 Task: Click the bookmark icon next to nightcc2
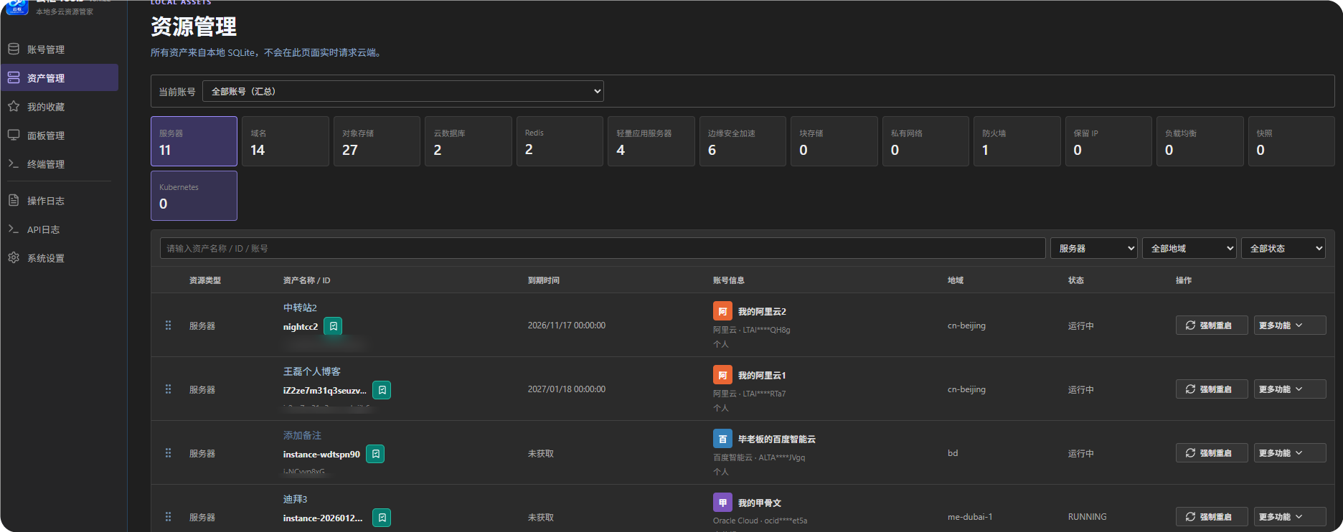point(333,326)
